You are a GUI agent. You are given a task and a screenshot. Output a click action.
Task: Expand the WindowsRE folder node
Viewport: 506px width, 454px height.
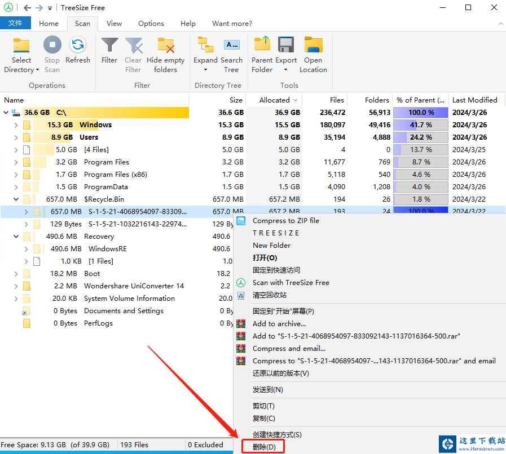(27, 249)
